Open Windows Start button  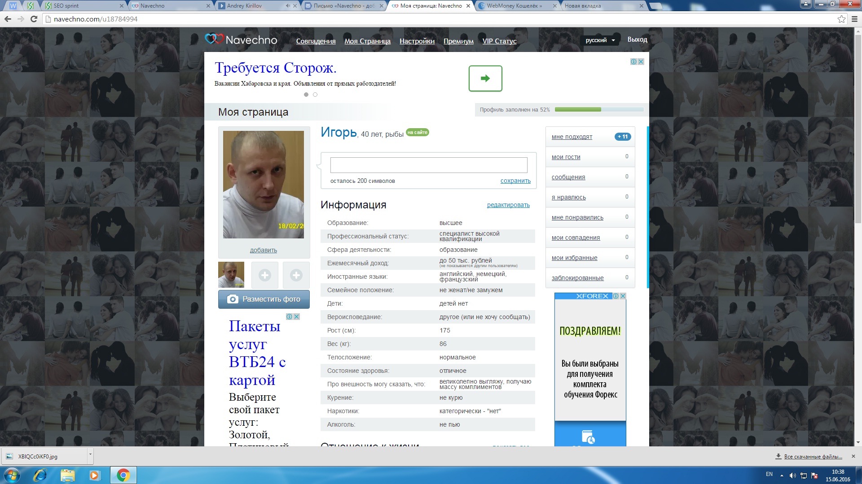tap(12, 475)
